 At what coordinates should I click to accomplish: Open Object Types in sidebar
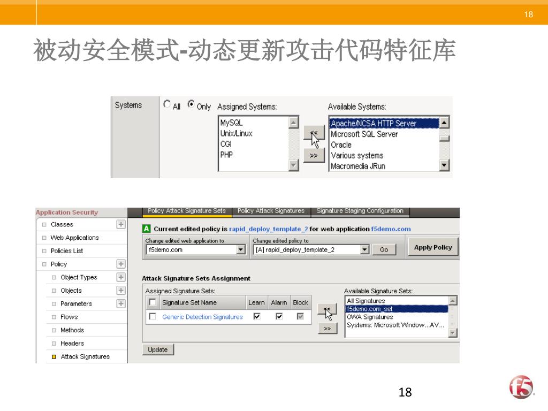point(79,278)
